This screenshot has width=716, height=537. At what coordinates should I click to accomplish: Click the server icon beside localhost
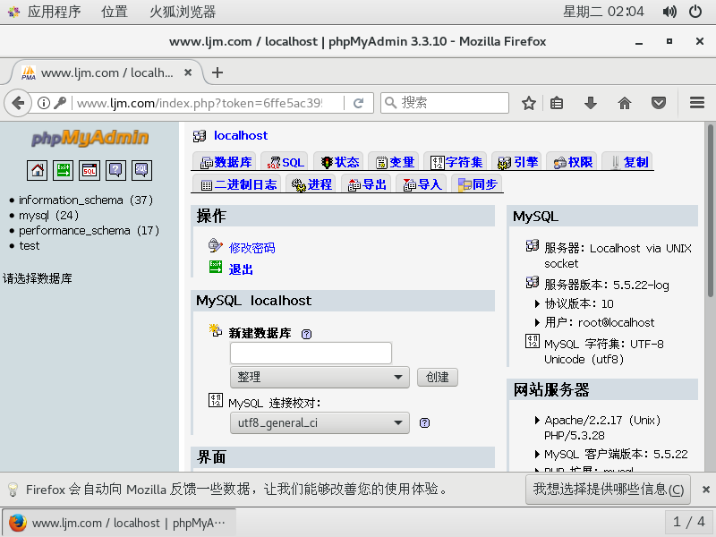200,136
